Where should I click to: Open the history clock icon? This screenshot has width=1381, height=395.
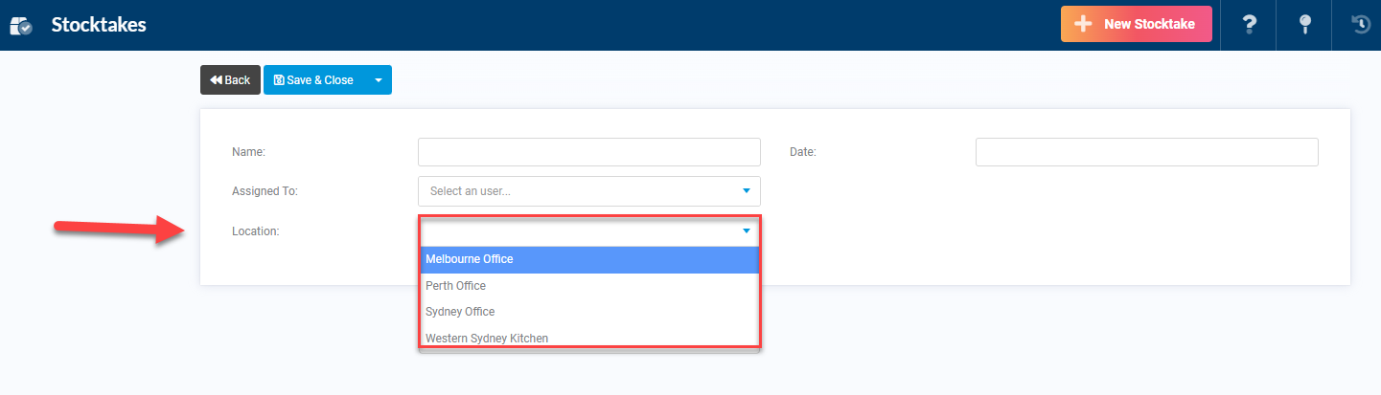[x=1360, y=25]
